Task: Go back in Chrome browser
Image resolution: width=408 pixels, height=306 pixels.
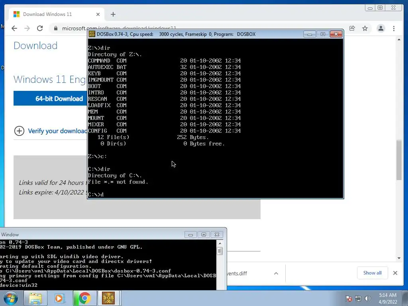Action: coord(14,28)
